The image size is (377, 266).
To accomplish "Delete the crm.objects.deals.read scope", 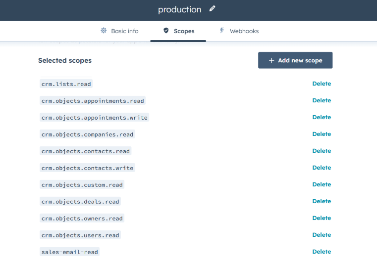I will (x=321, y=202).
